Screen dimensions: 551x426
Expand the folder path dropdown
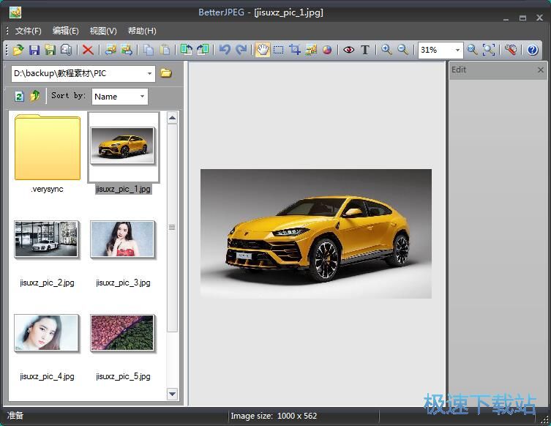pos(150,73)
